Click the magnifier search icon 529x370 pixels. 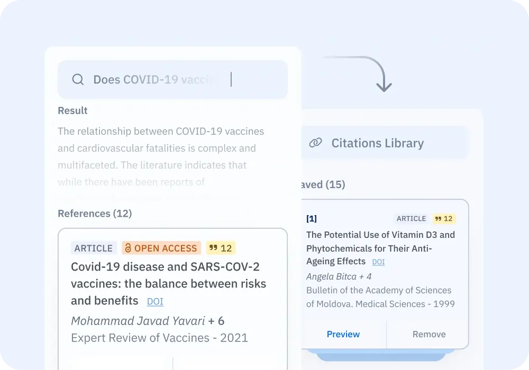click(78, 80)
